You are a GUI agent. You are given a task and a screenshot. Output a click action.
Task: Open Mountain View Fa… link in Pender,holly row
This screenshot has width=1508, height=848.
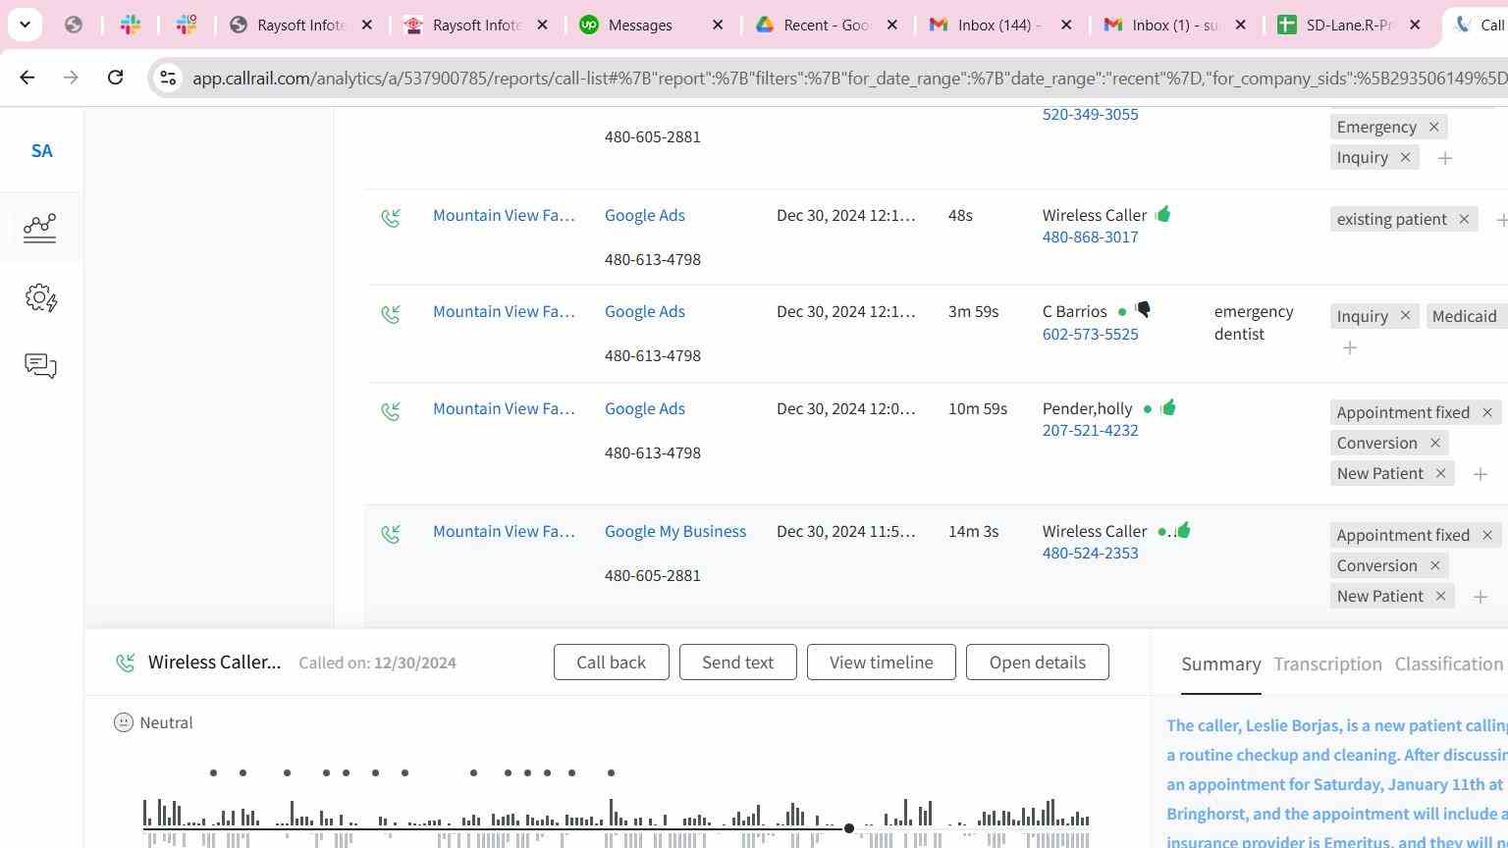(x=504, y=408)
